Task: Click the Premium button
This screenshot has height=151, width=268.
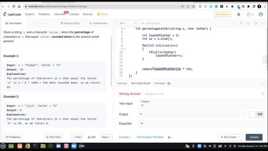Action: [x=222, y=14]
